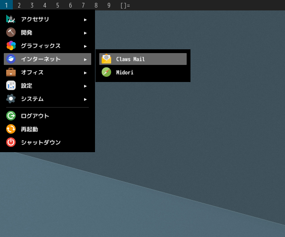Open the アクセサリ menu entry

point(47,19)
